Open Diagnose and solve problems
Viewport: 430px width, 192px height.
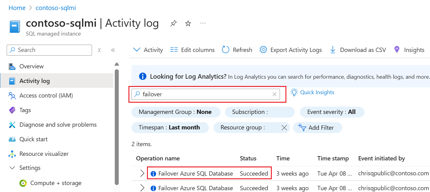tap(58, 125)
